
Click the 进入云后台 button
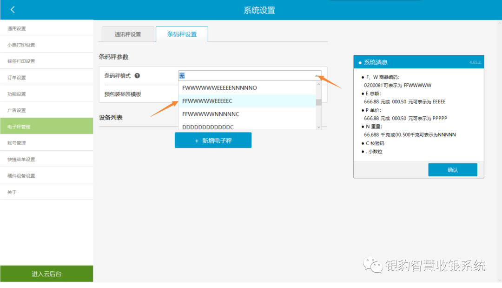click(46, 274)
